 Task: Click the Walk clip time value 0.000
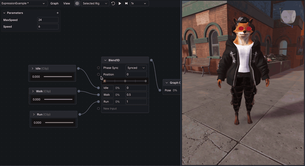tap(36, 99)
